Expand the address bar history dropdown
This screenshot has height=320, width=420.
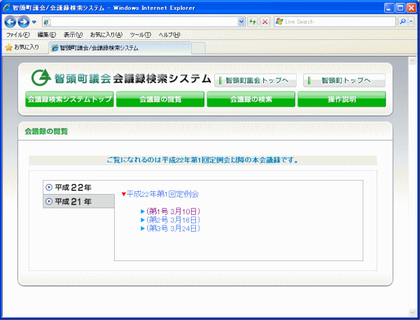click(241, 22)
